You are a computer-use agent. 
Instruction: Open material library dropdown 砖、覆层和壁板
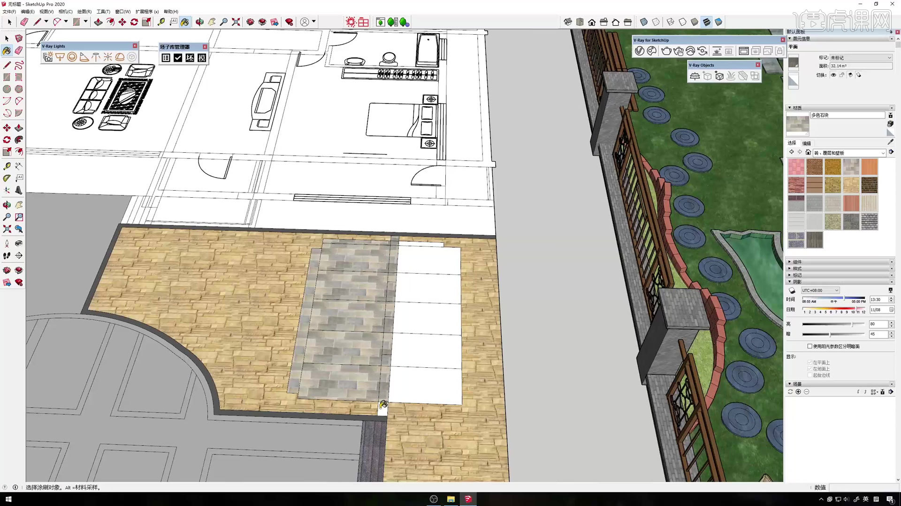click(x=849, y=153)
